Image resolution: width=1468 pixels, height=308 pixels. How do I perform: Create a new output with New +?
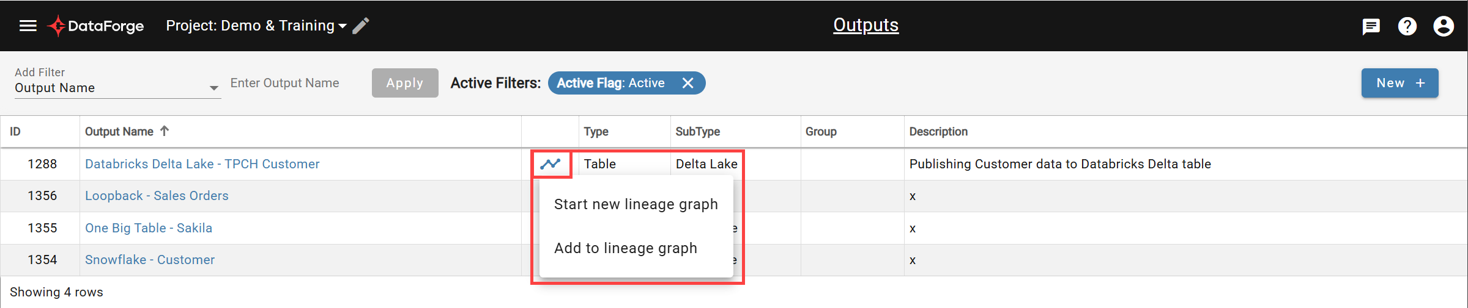pyautogui.click(x=1399, y=83)
